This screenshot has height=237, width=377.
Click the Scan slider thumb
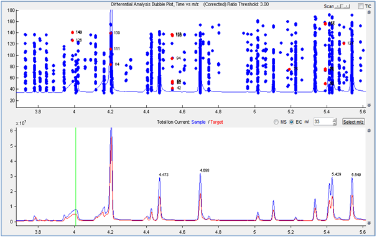click(342, 6)
